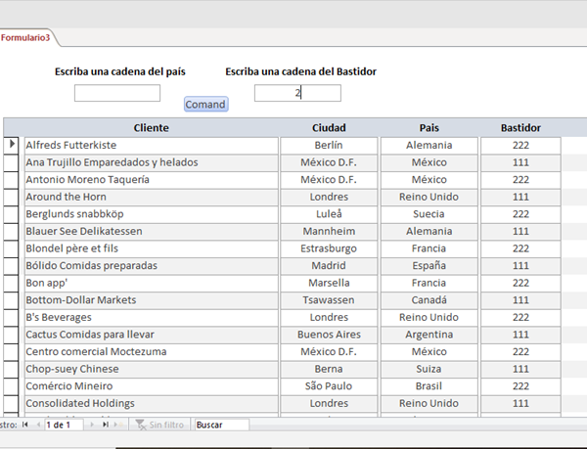Select Argentina in the Pais column
Viewport: 587px width, 449px height.
(429, 335)
